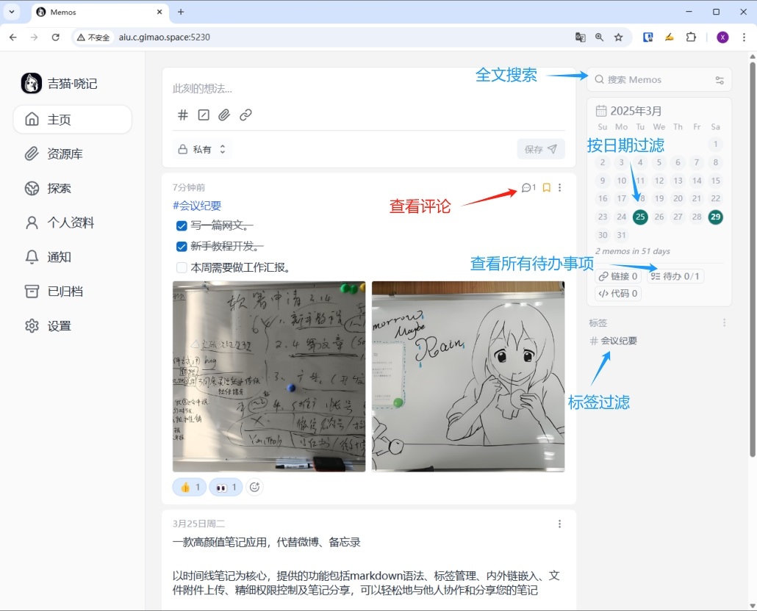Open a new browser tab

click(x=181, y=12)
